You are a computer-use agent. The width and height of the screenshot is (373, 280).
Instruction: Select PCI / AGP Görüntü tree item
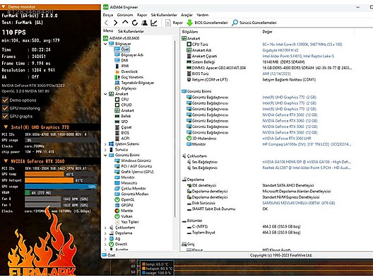click(134, 166)
